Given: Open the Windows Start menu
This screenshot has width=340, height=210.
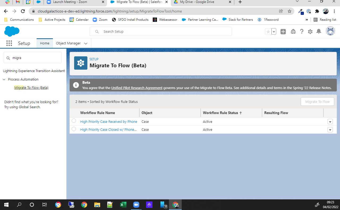Looking at the screenshot, I should (x=6, y=205).
